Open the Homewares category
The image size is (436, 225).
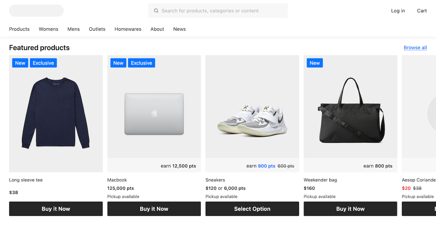pyautogui.click(x=128, y=29)
